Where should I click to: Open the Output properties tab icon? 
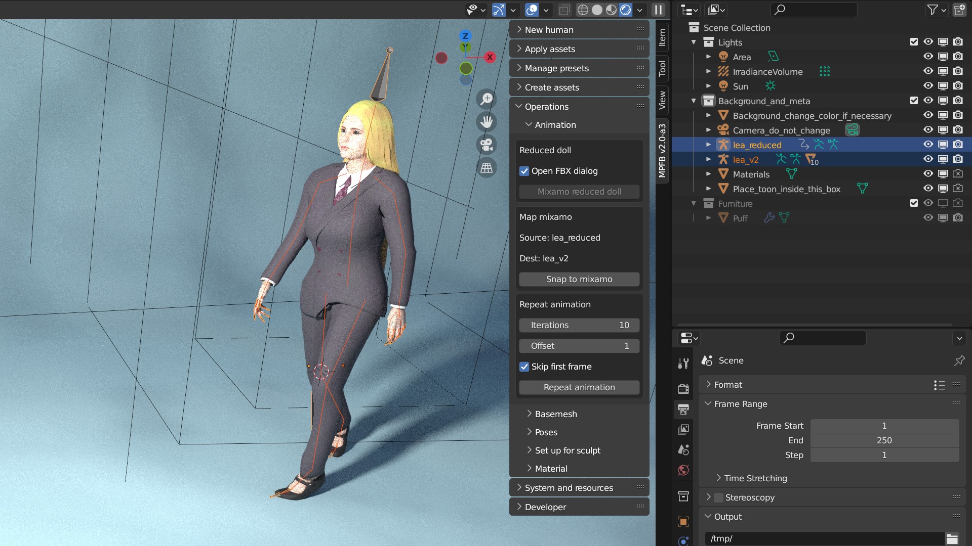click(683, 409)
